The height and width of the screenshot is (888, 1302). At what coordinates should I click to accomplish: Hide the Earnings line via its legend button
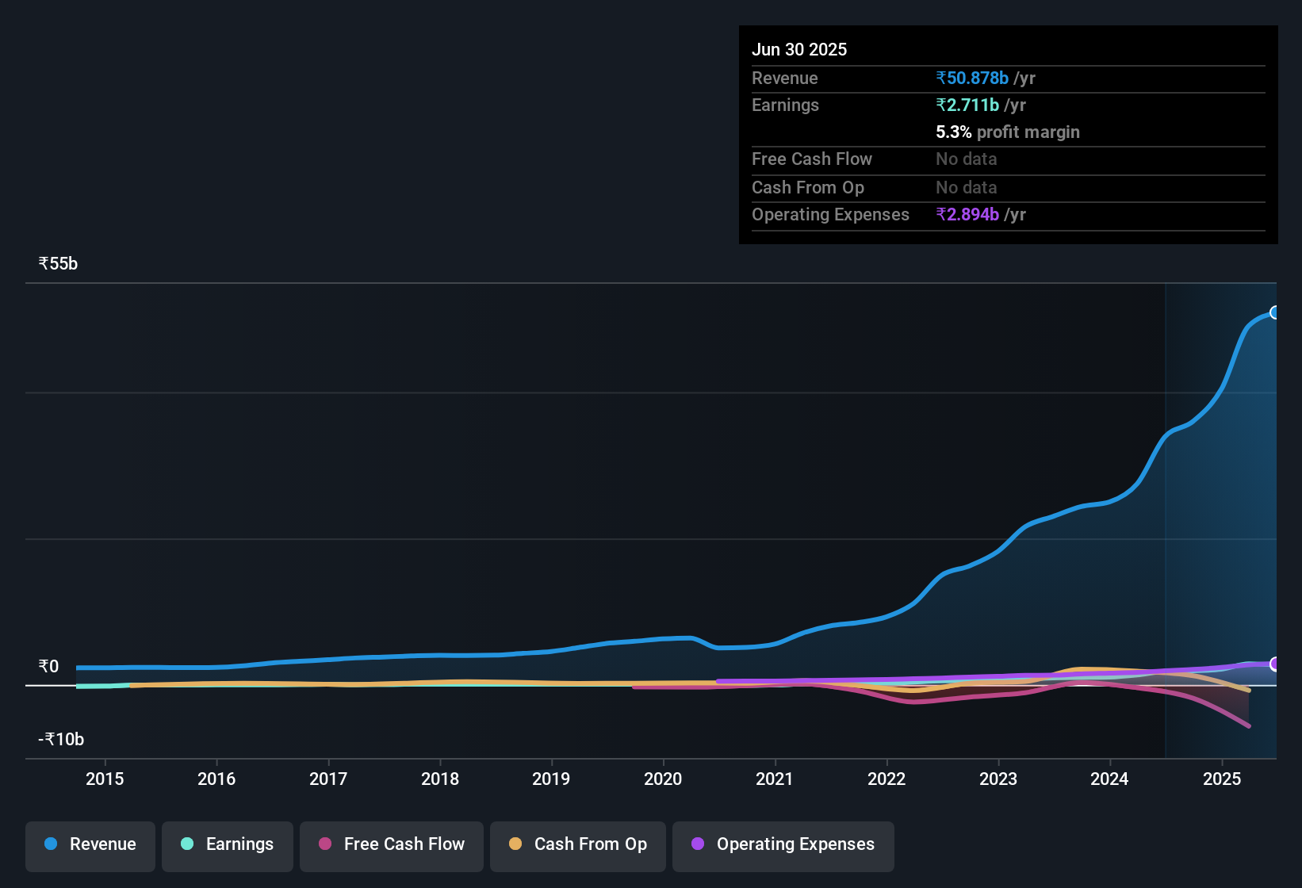[x=227, y=844]
